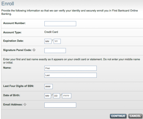Focus the Signature Panel Code field

tap(55, 51)
